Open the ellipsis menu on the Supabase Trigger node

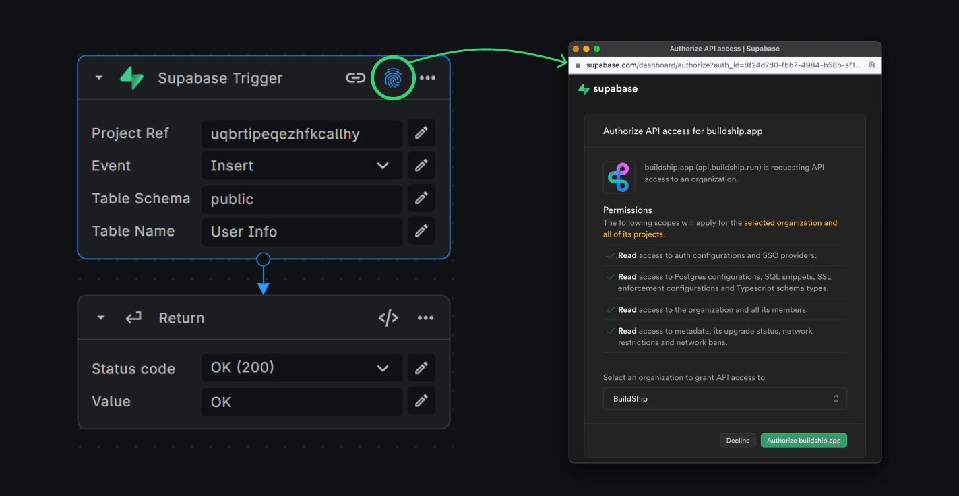click(x=428, y=77)
